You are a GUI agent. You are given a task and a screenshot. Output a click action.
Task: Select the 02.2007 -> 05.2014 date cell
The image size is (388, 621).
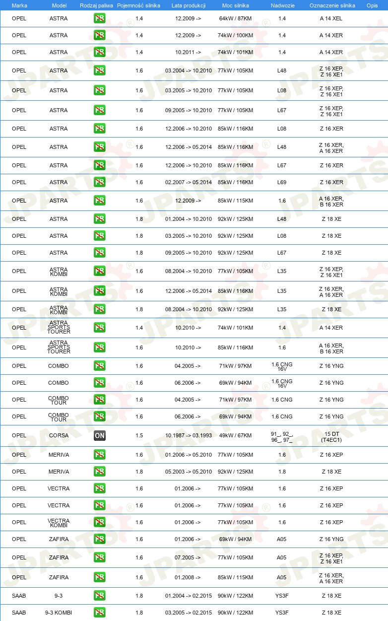189,182
